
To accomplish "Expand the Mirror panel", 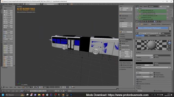I will [136, 82].
